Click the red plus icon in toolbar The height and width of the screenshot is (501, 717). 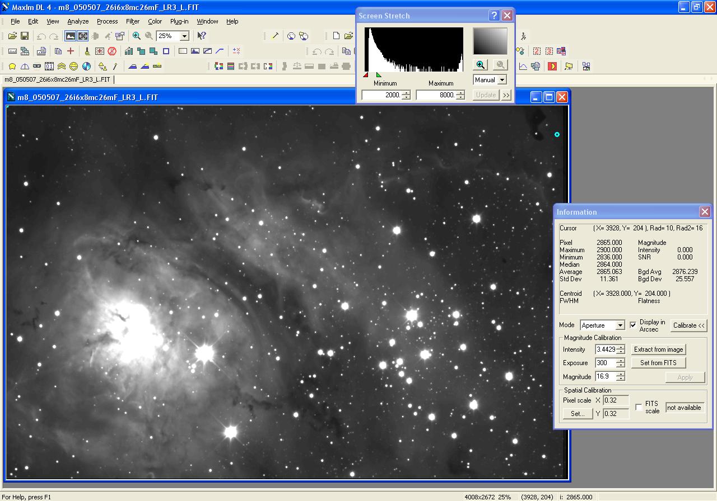click(71, 51)
